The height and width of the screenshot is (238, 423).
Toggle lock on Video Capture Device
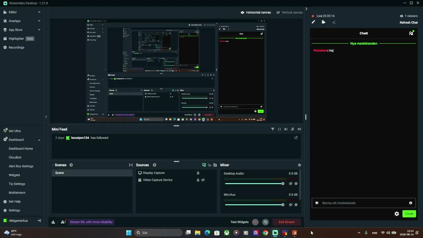coord(198,180)
